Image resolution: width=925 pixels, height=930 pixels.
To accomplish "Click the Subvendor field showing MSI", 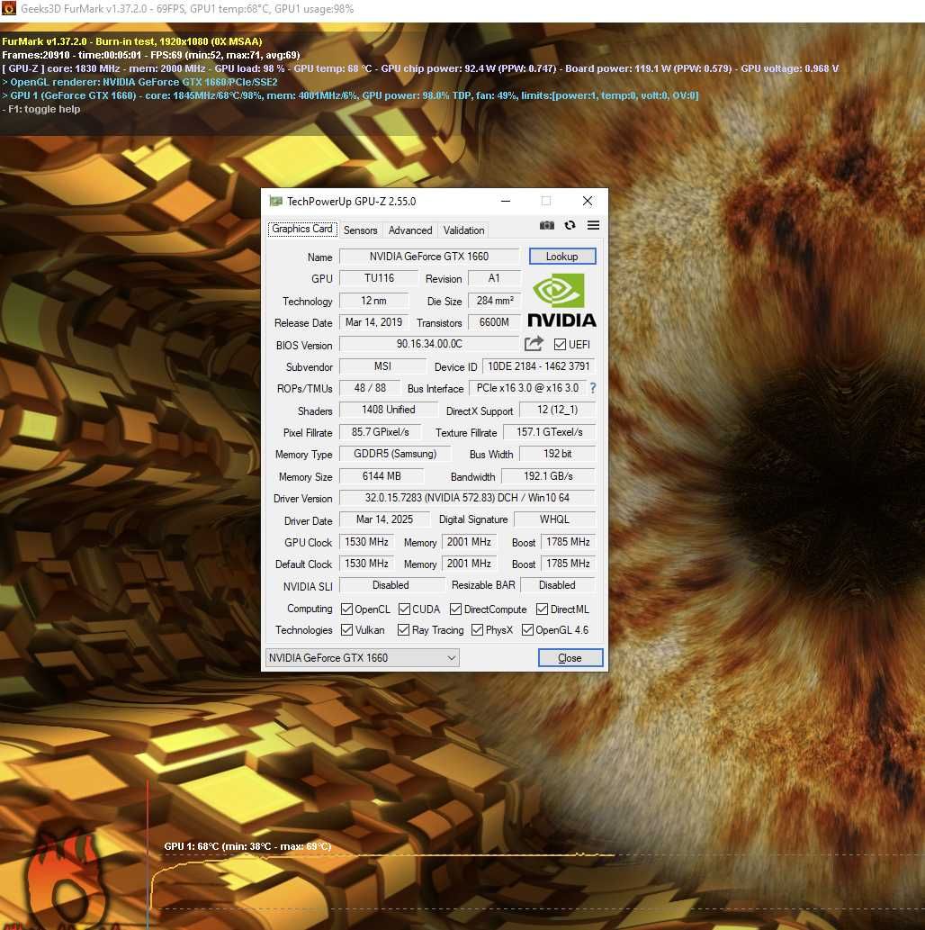I will [383, 366].
